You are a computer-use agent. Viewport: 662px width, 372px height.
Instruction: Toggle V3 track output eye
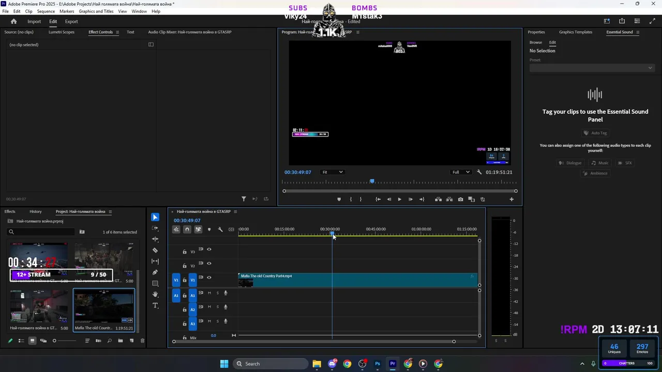[209, 249]
